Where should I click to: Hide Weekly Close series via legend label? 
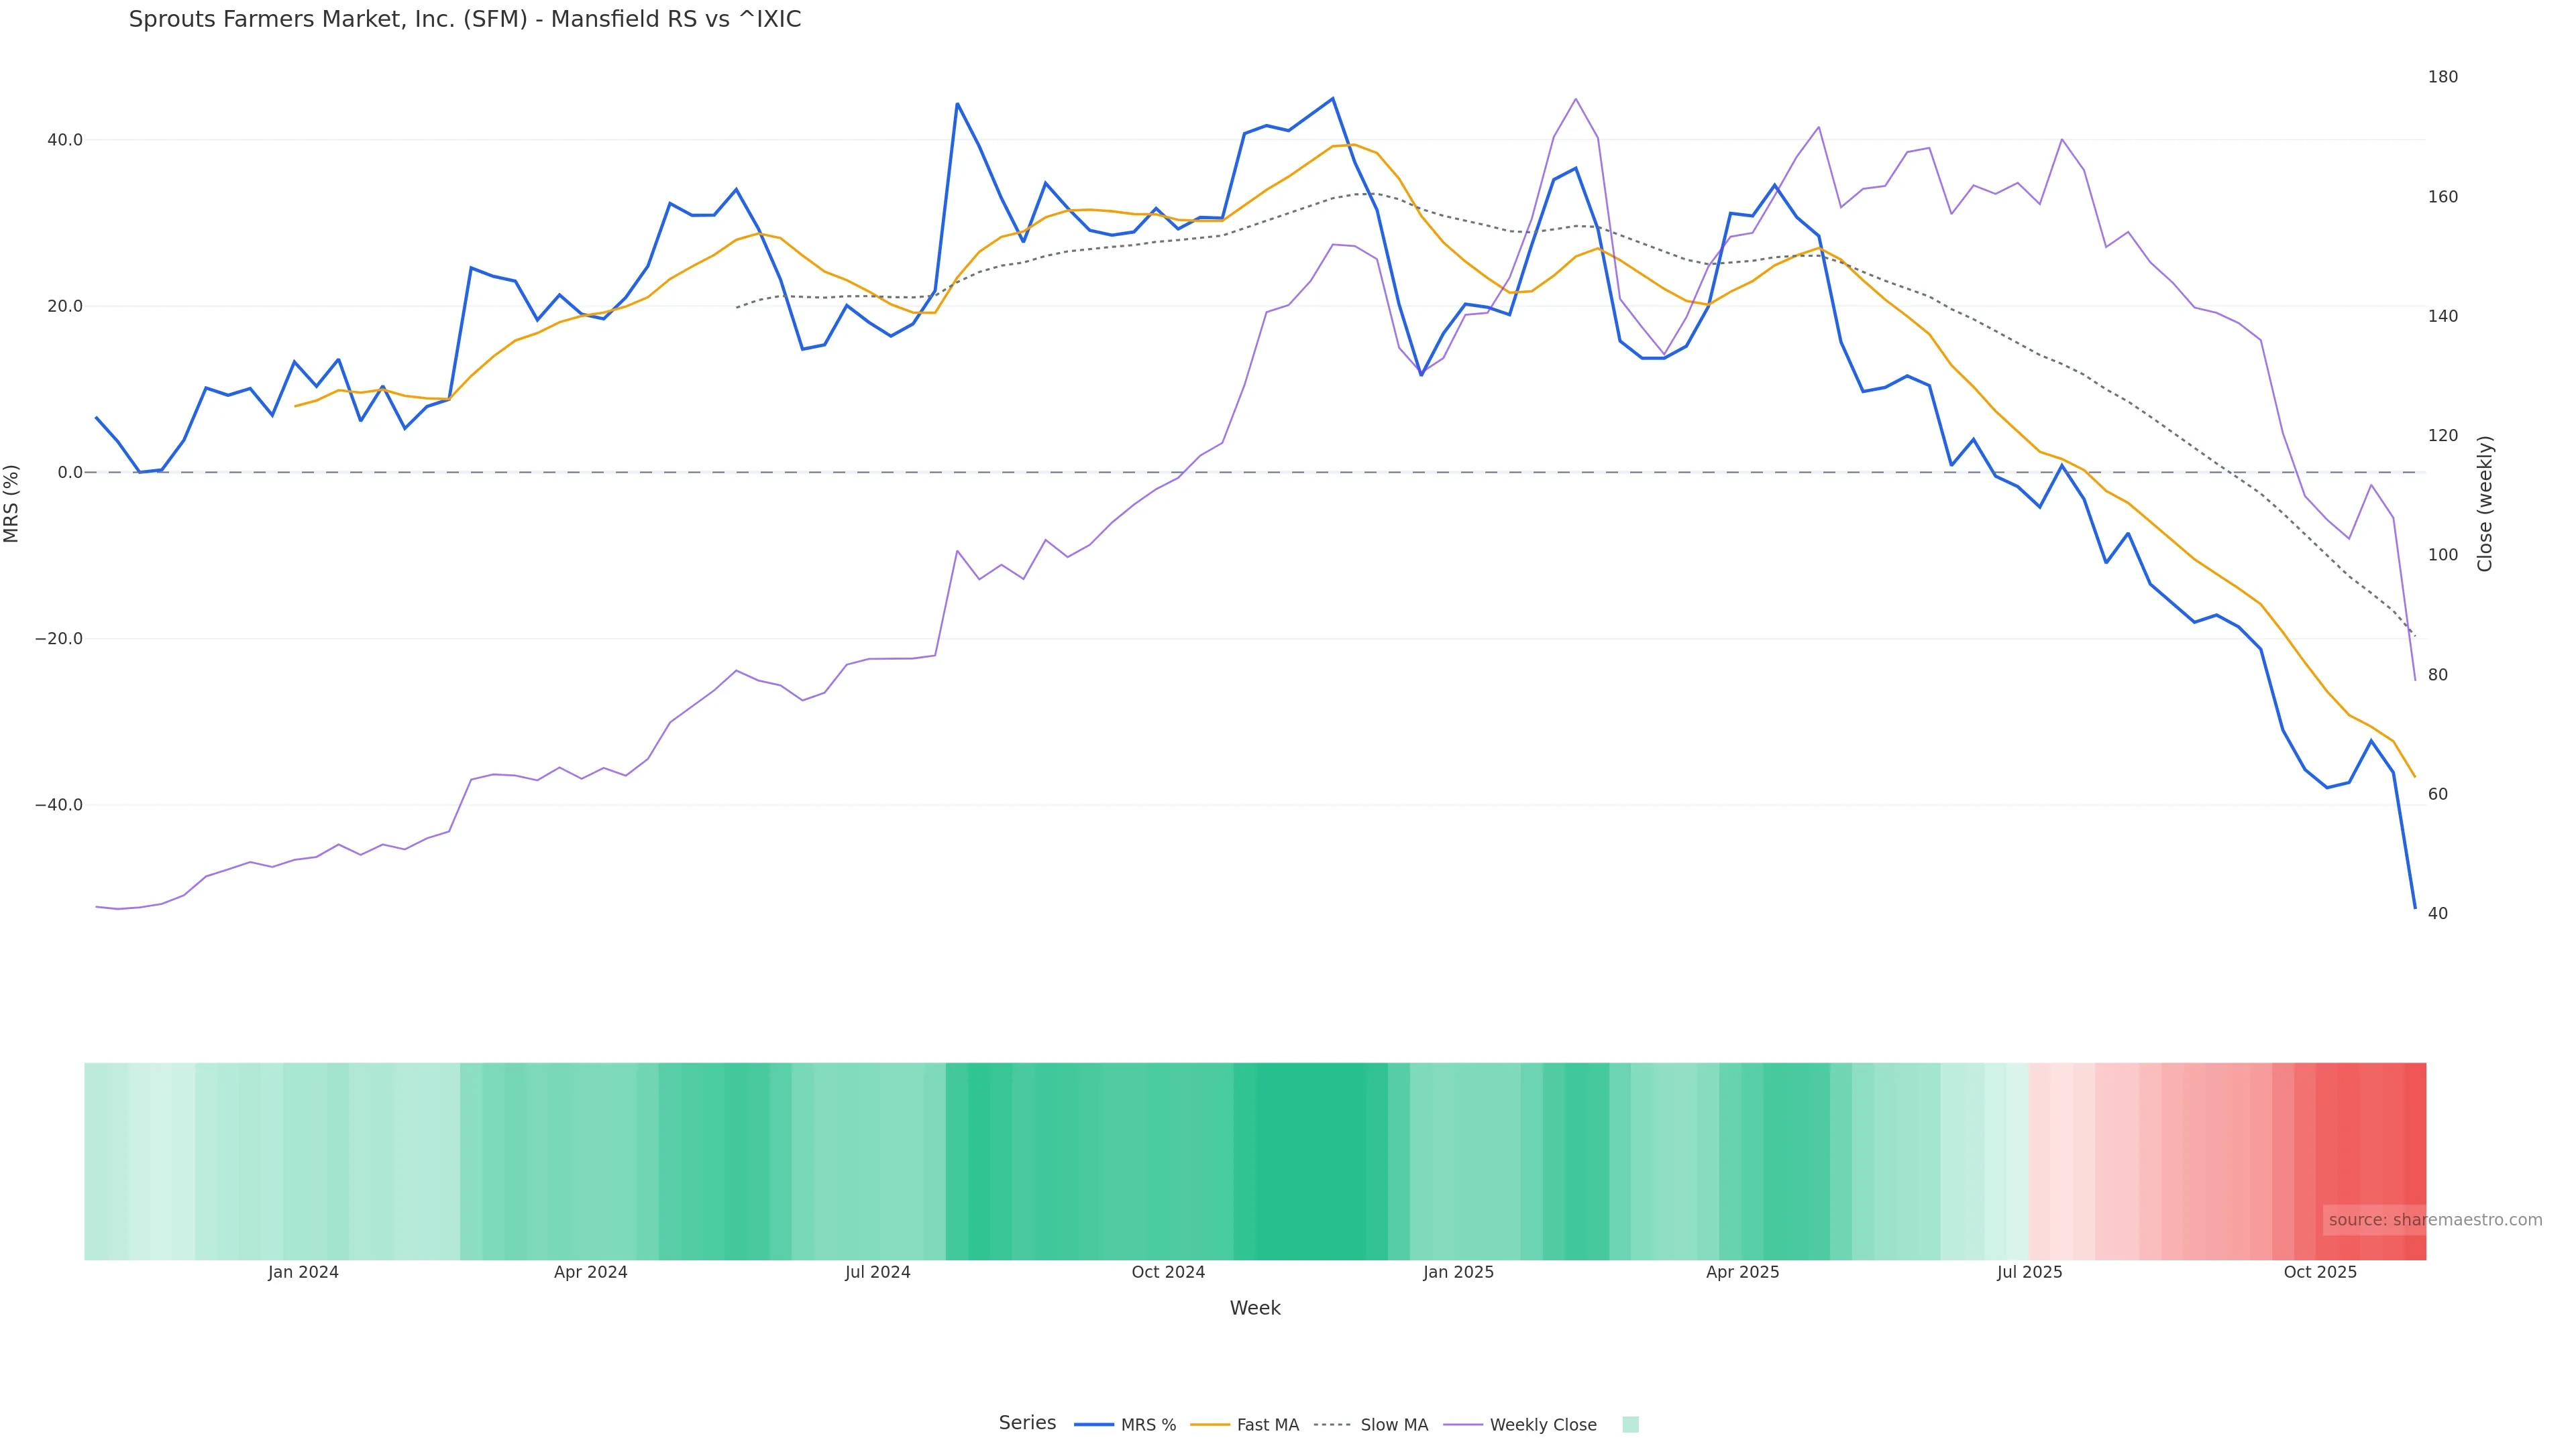(1543, 1425)
